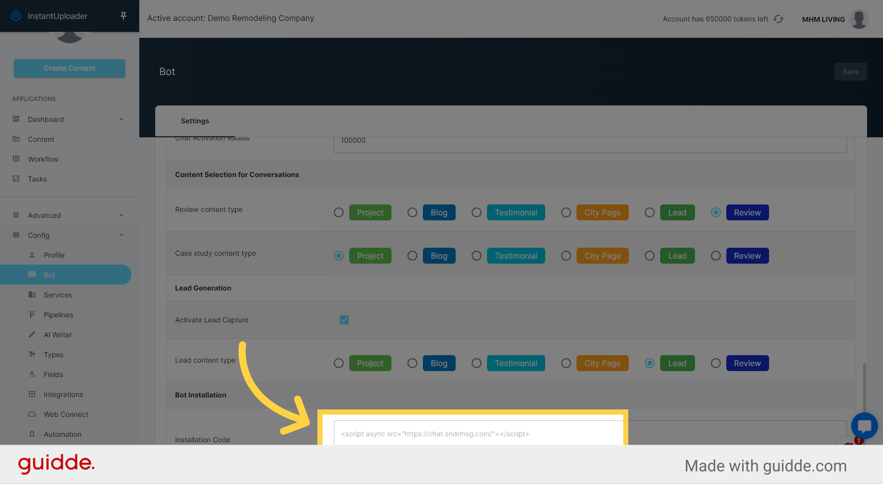
Task: Switch to the Settings tab
Action: click(x=195, y=121)
